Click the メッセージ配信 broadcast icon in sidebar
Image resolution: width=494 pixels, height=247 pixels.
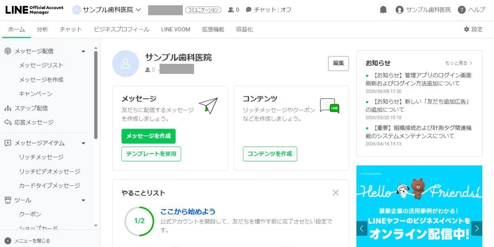point(7,51)
